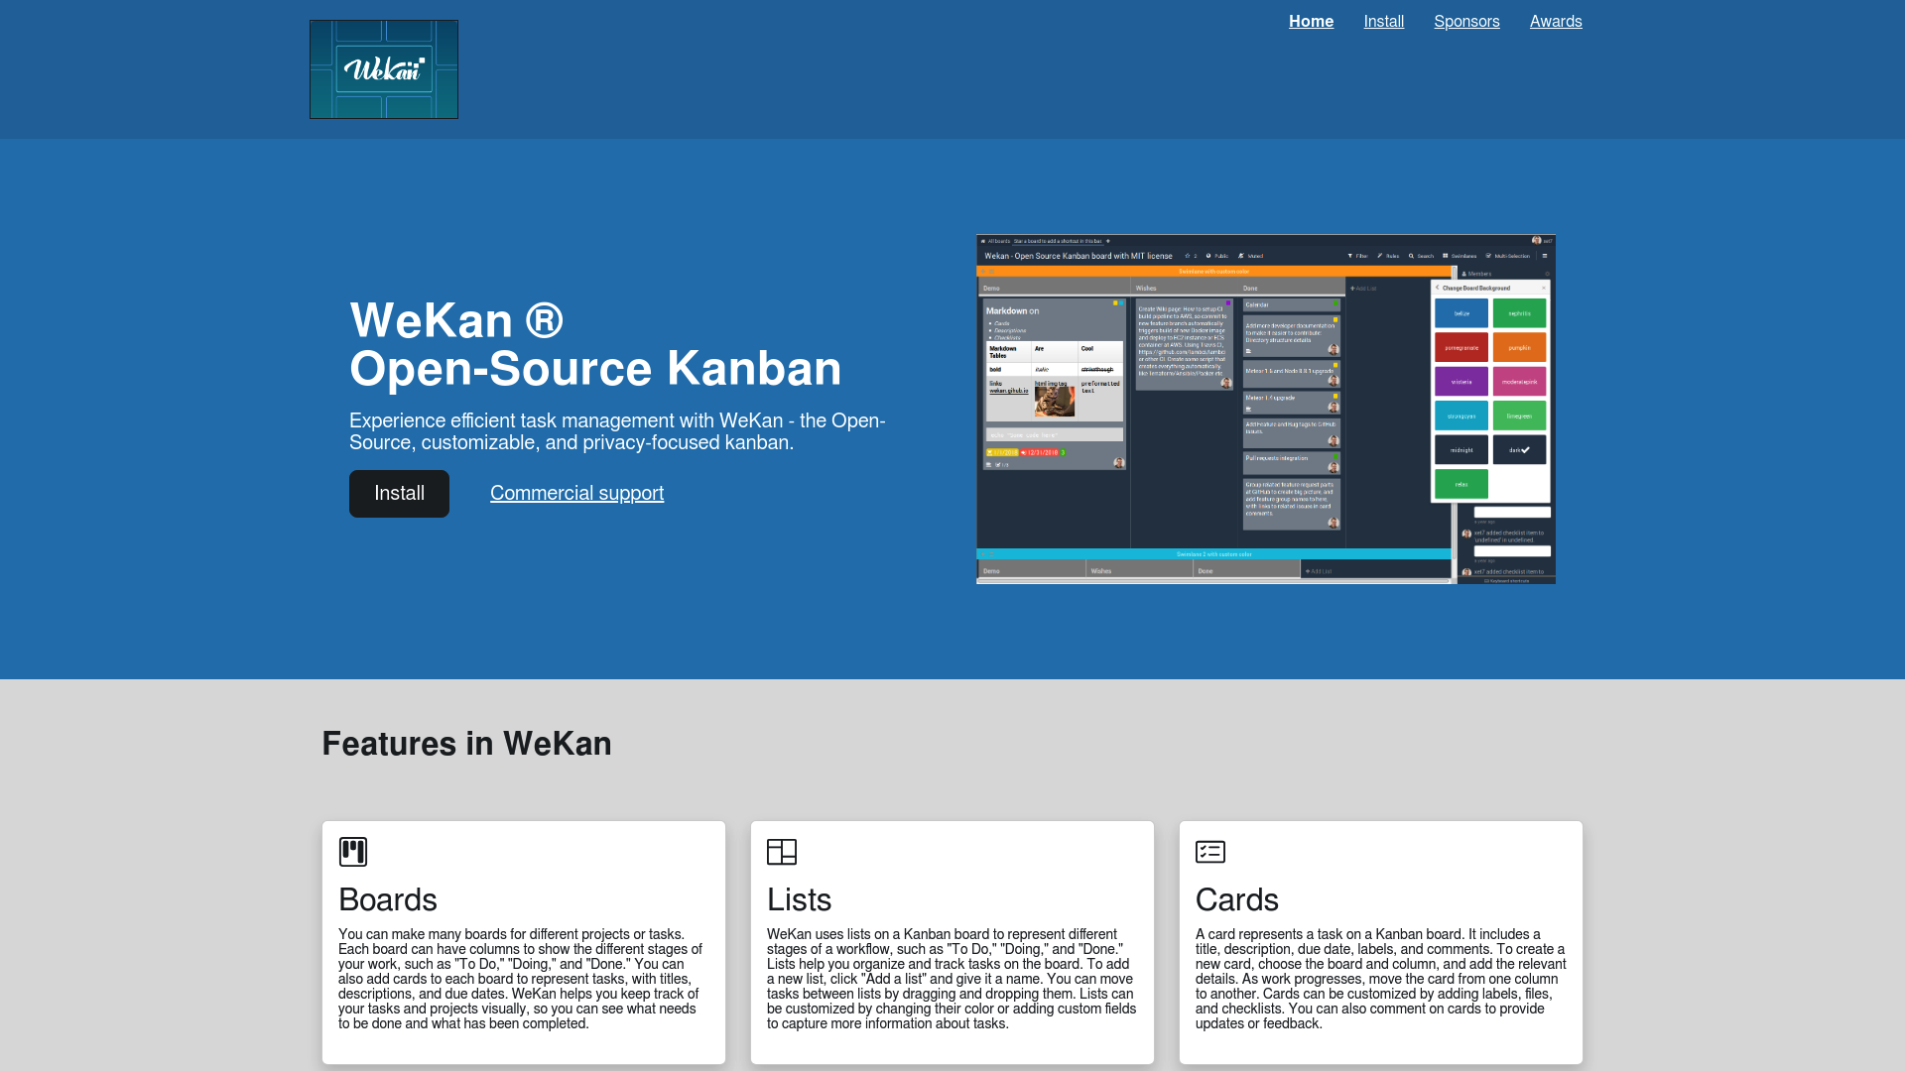
Task: Select the Lists card heading
Action: pyautogui.click(x=799, y=899)
